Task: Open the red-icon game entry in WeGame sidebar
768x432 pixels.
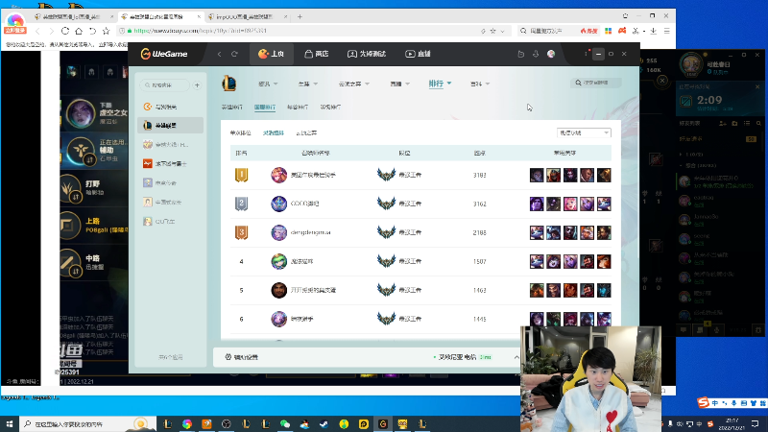Action: 170,163
